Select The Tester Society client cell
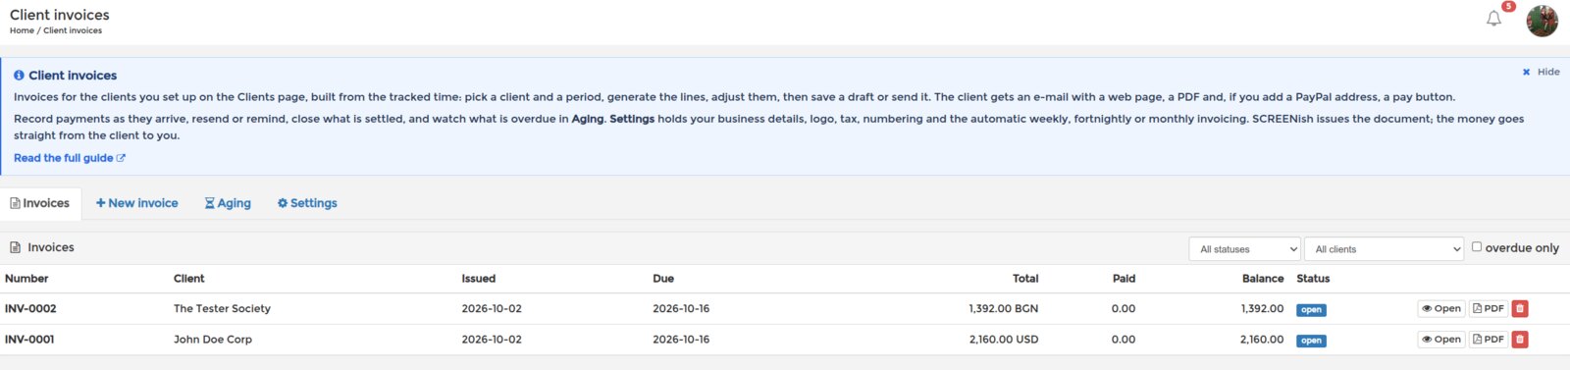The height and width of the screenshot is (370, 1570). coord(222,308)
